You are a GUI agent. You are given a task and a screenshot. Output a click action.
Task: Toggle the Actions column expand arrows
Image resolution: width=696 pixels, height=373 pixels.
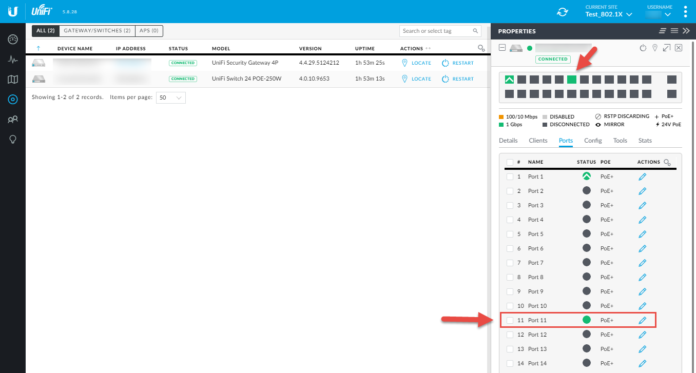[428, 48]
